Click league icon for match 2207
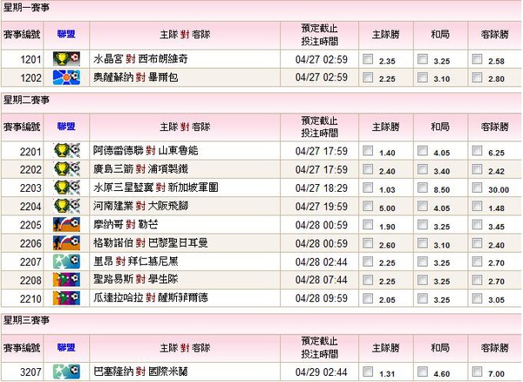This screenshot has width=523, height=382. [x=66, y=262]
